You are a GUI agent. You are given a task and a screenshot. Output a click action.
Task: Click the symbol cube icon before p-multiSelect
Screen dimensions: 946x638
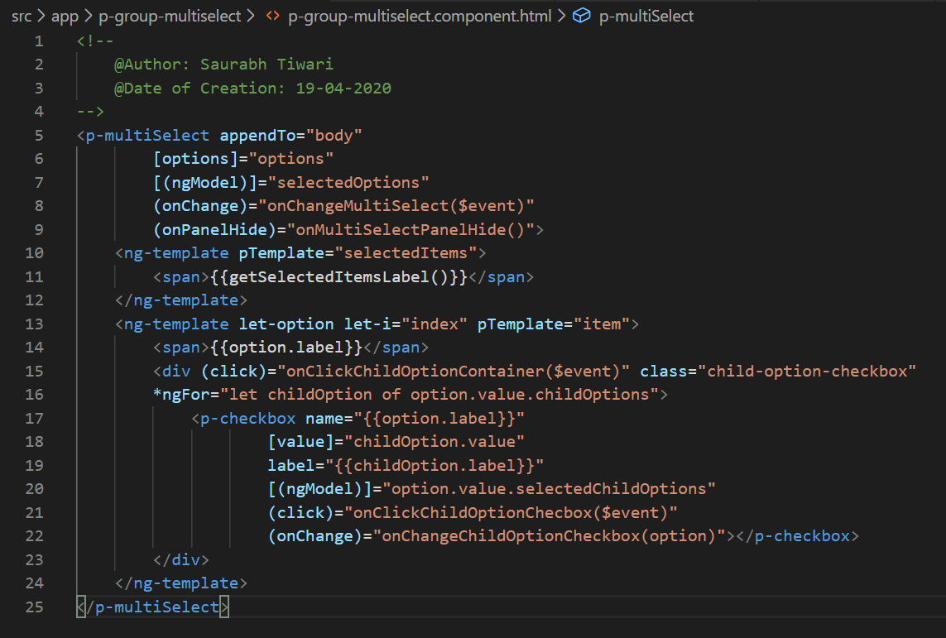point(581,16)
